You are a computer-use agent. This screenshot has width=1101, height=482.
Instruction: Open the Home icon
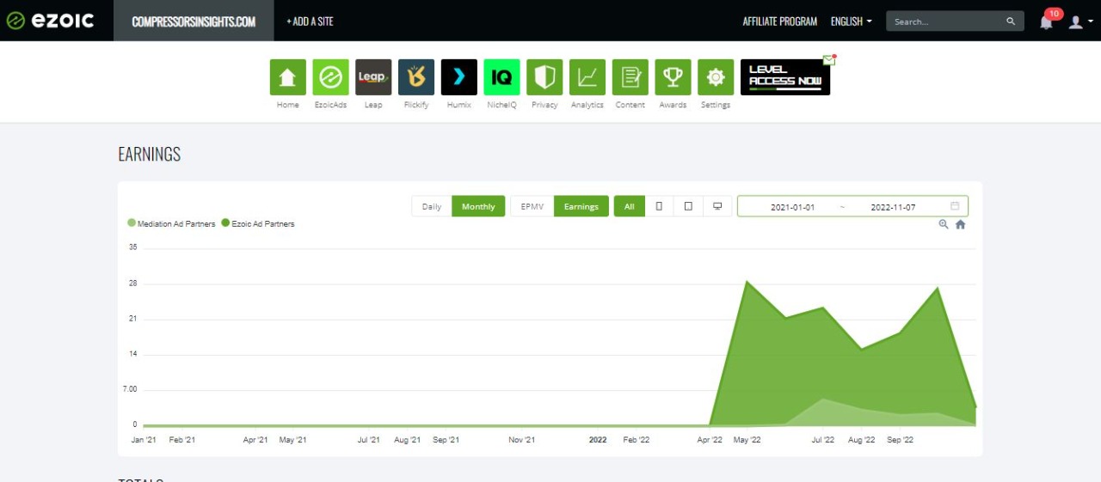tap(287, 77)
